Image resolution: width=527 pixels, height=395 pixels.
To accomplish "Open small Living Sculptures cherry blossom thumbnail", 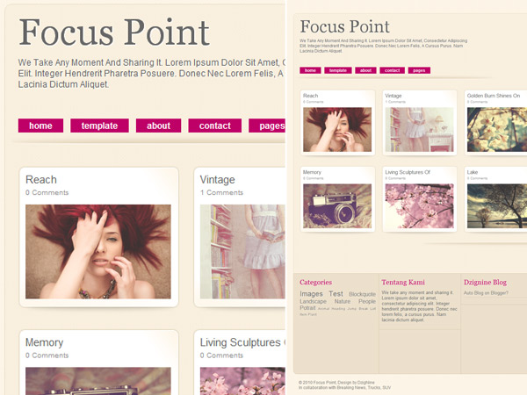I will (x=419, y=206).
